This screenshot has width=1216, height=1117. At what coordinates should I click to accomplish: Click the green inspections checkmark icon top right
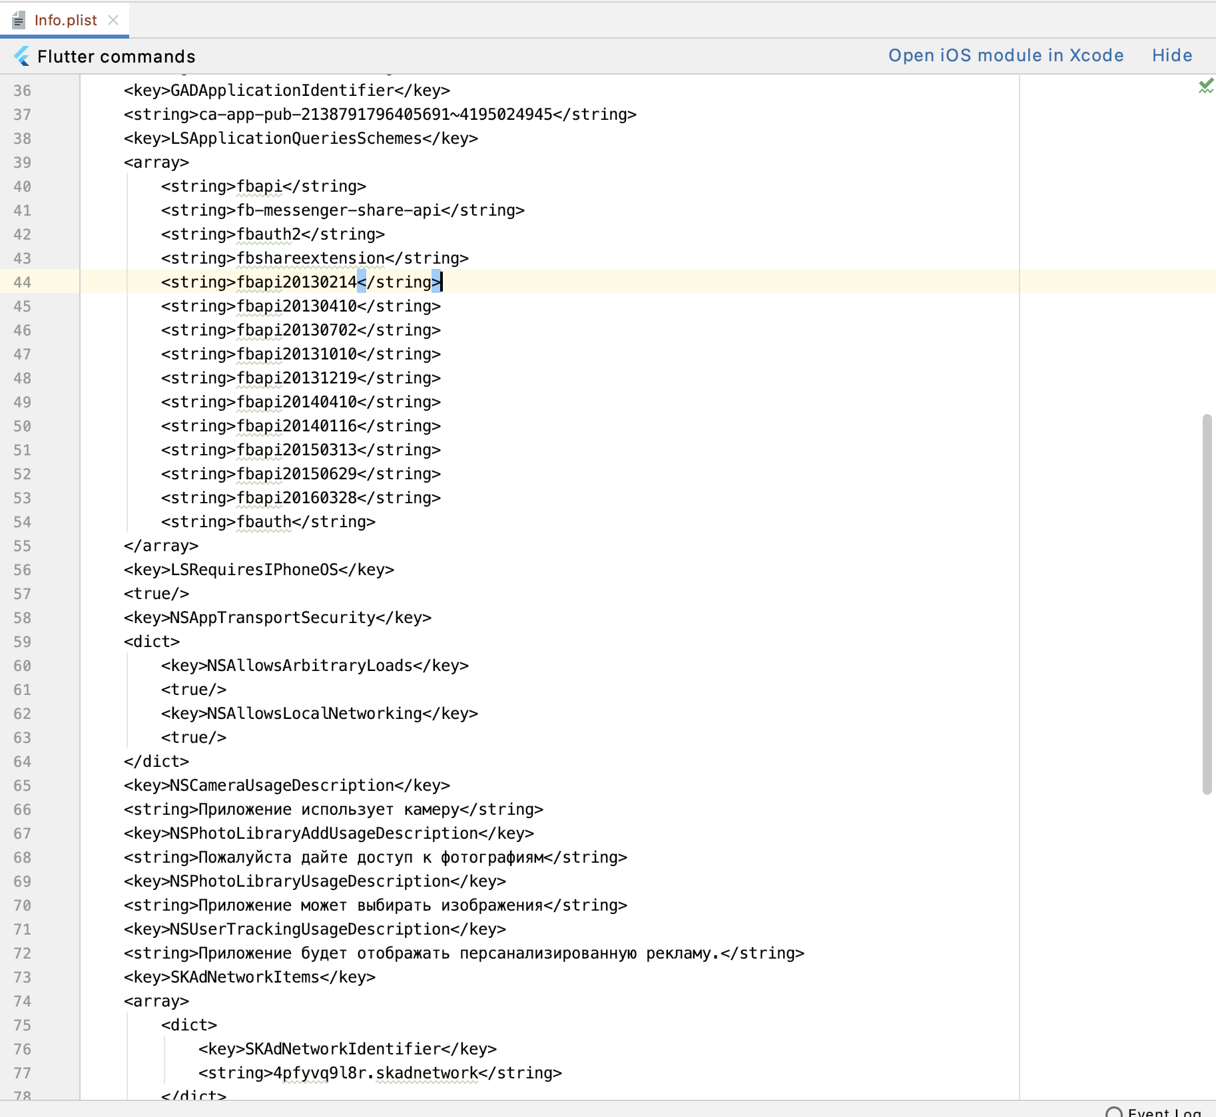point(1205,87)
